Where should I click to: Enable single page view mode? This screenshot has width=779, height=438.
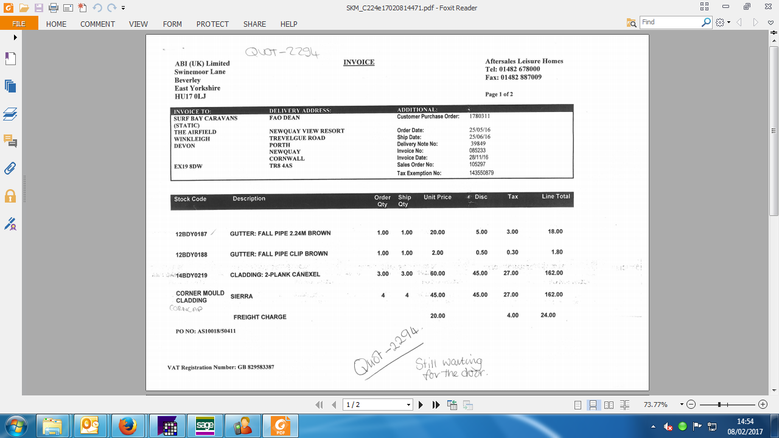tap(578, 405)
